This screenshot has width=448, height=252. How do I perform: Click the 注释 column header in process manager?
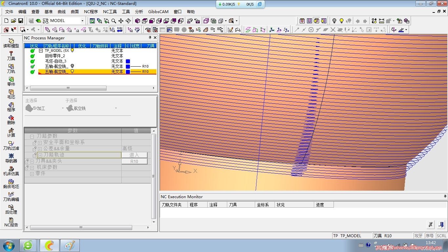pos(117,46)
